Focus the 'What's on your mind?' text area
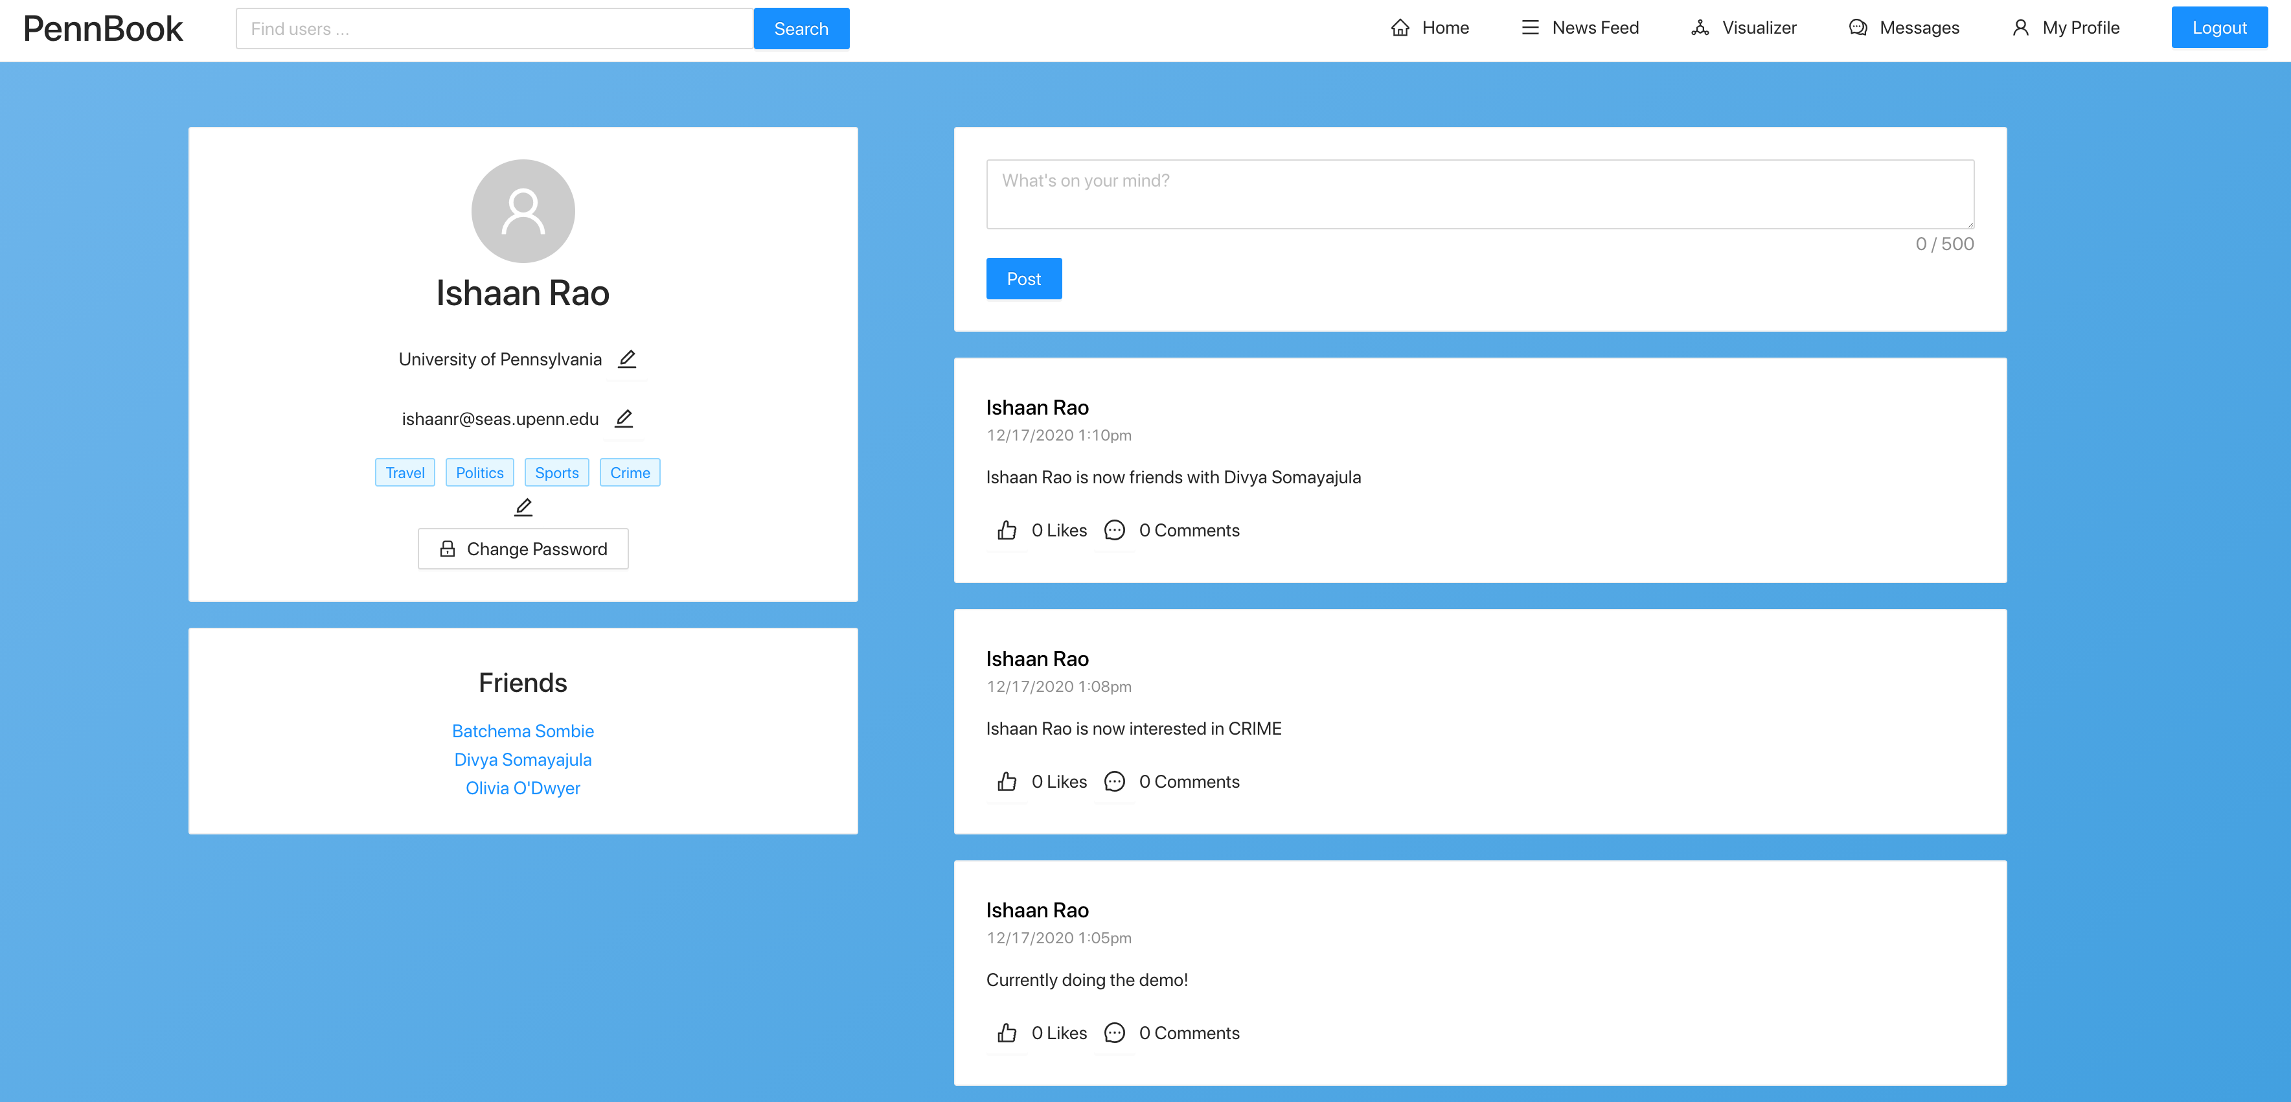Viewport: 2291px width, 1102px height. (x=1480, y=195)
